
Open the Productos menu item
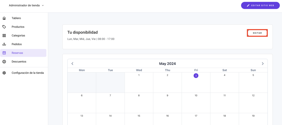pyautogui.click(x=18, y=27)
